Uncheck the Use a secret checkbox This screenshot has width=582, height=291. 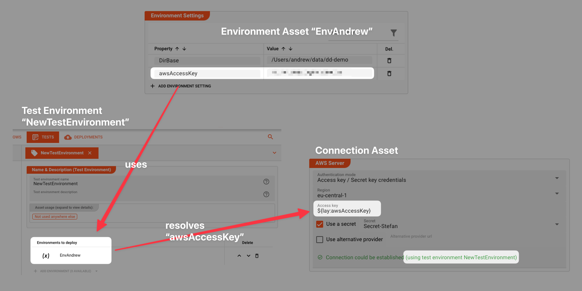(320, 224)
